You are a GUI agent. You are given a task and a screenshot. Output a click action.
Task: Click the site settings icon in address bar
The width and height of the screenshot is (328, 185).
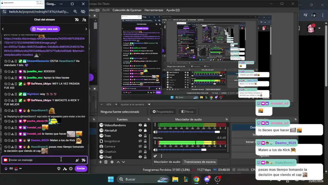tap(4, 12)
